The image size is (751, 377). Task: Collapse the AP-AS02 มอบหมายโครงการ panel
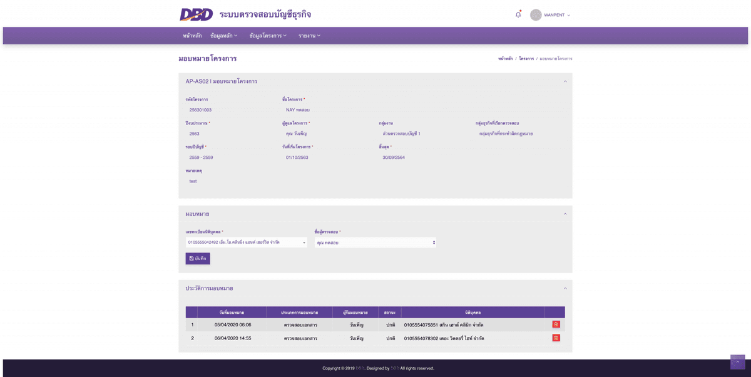[565, 81]
